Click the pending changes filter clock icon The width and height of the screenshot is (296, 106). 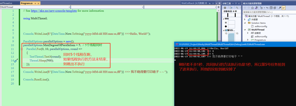coord(261,8)
